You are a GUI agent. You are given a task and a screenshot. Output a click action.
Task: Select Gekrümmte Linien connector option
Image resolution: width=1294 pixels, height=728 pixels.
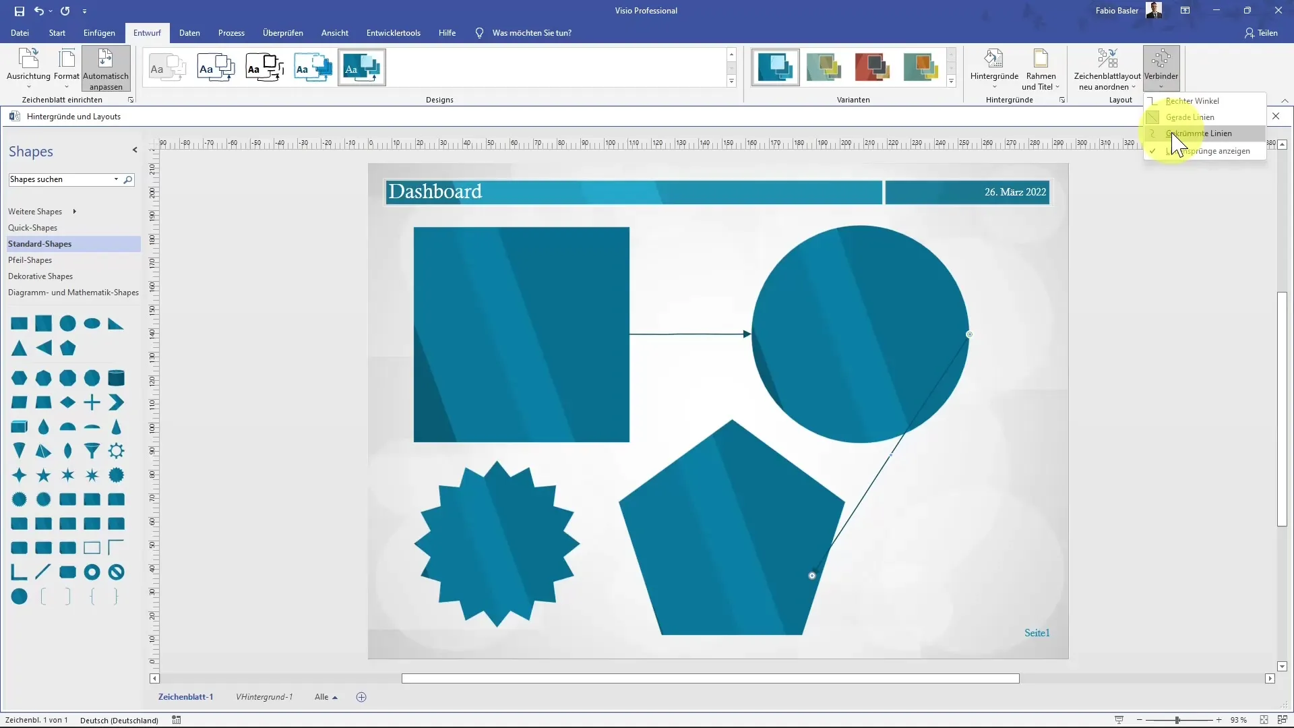(x=1205, y=133)
